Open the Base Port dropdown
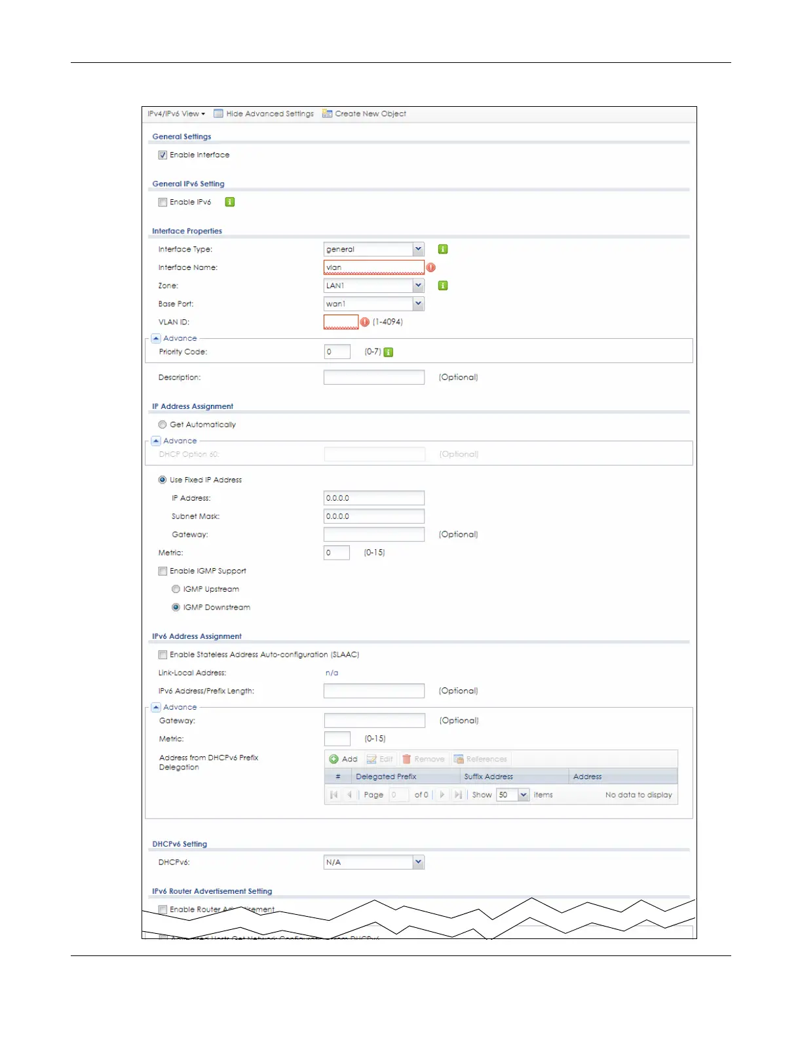Screen dimensions: 802x1038 418,304
